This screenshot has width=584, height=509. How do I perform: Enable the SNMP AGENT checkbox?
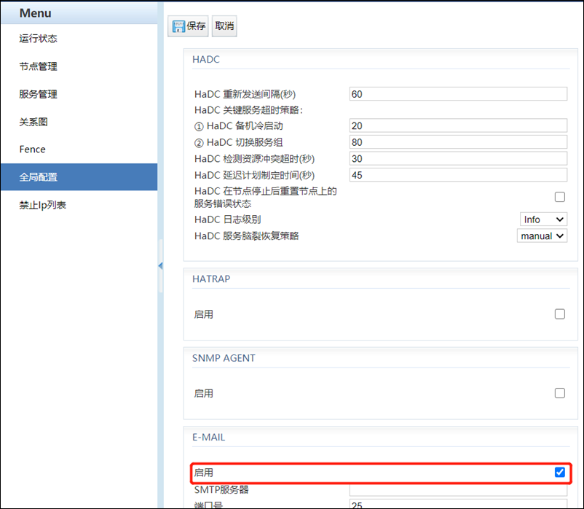coord(559,393)
